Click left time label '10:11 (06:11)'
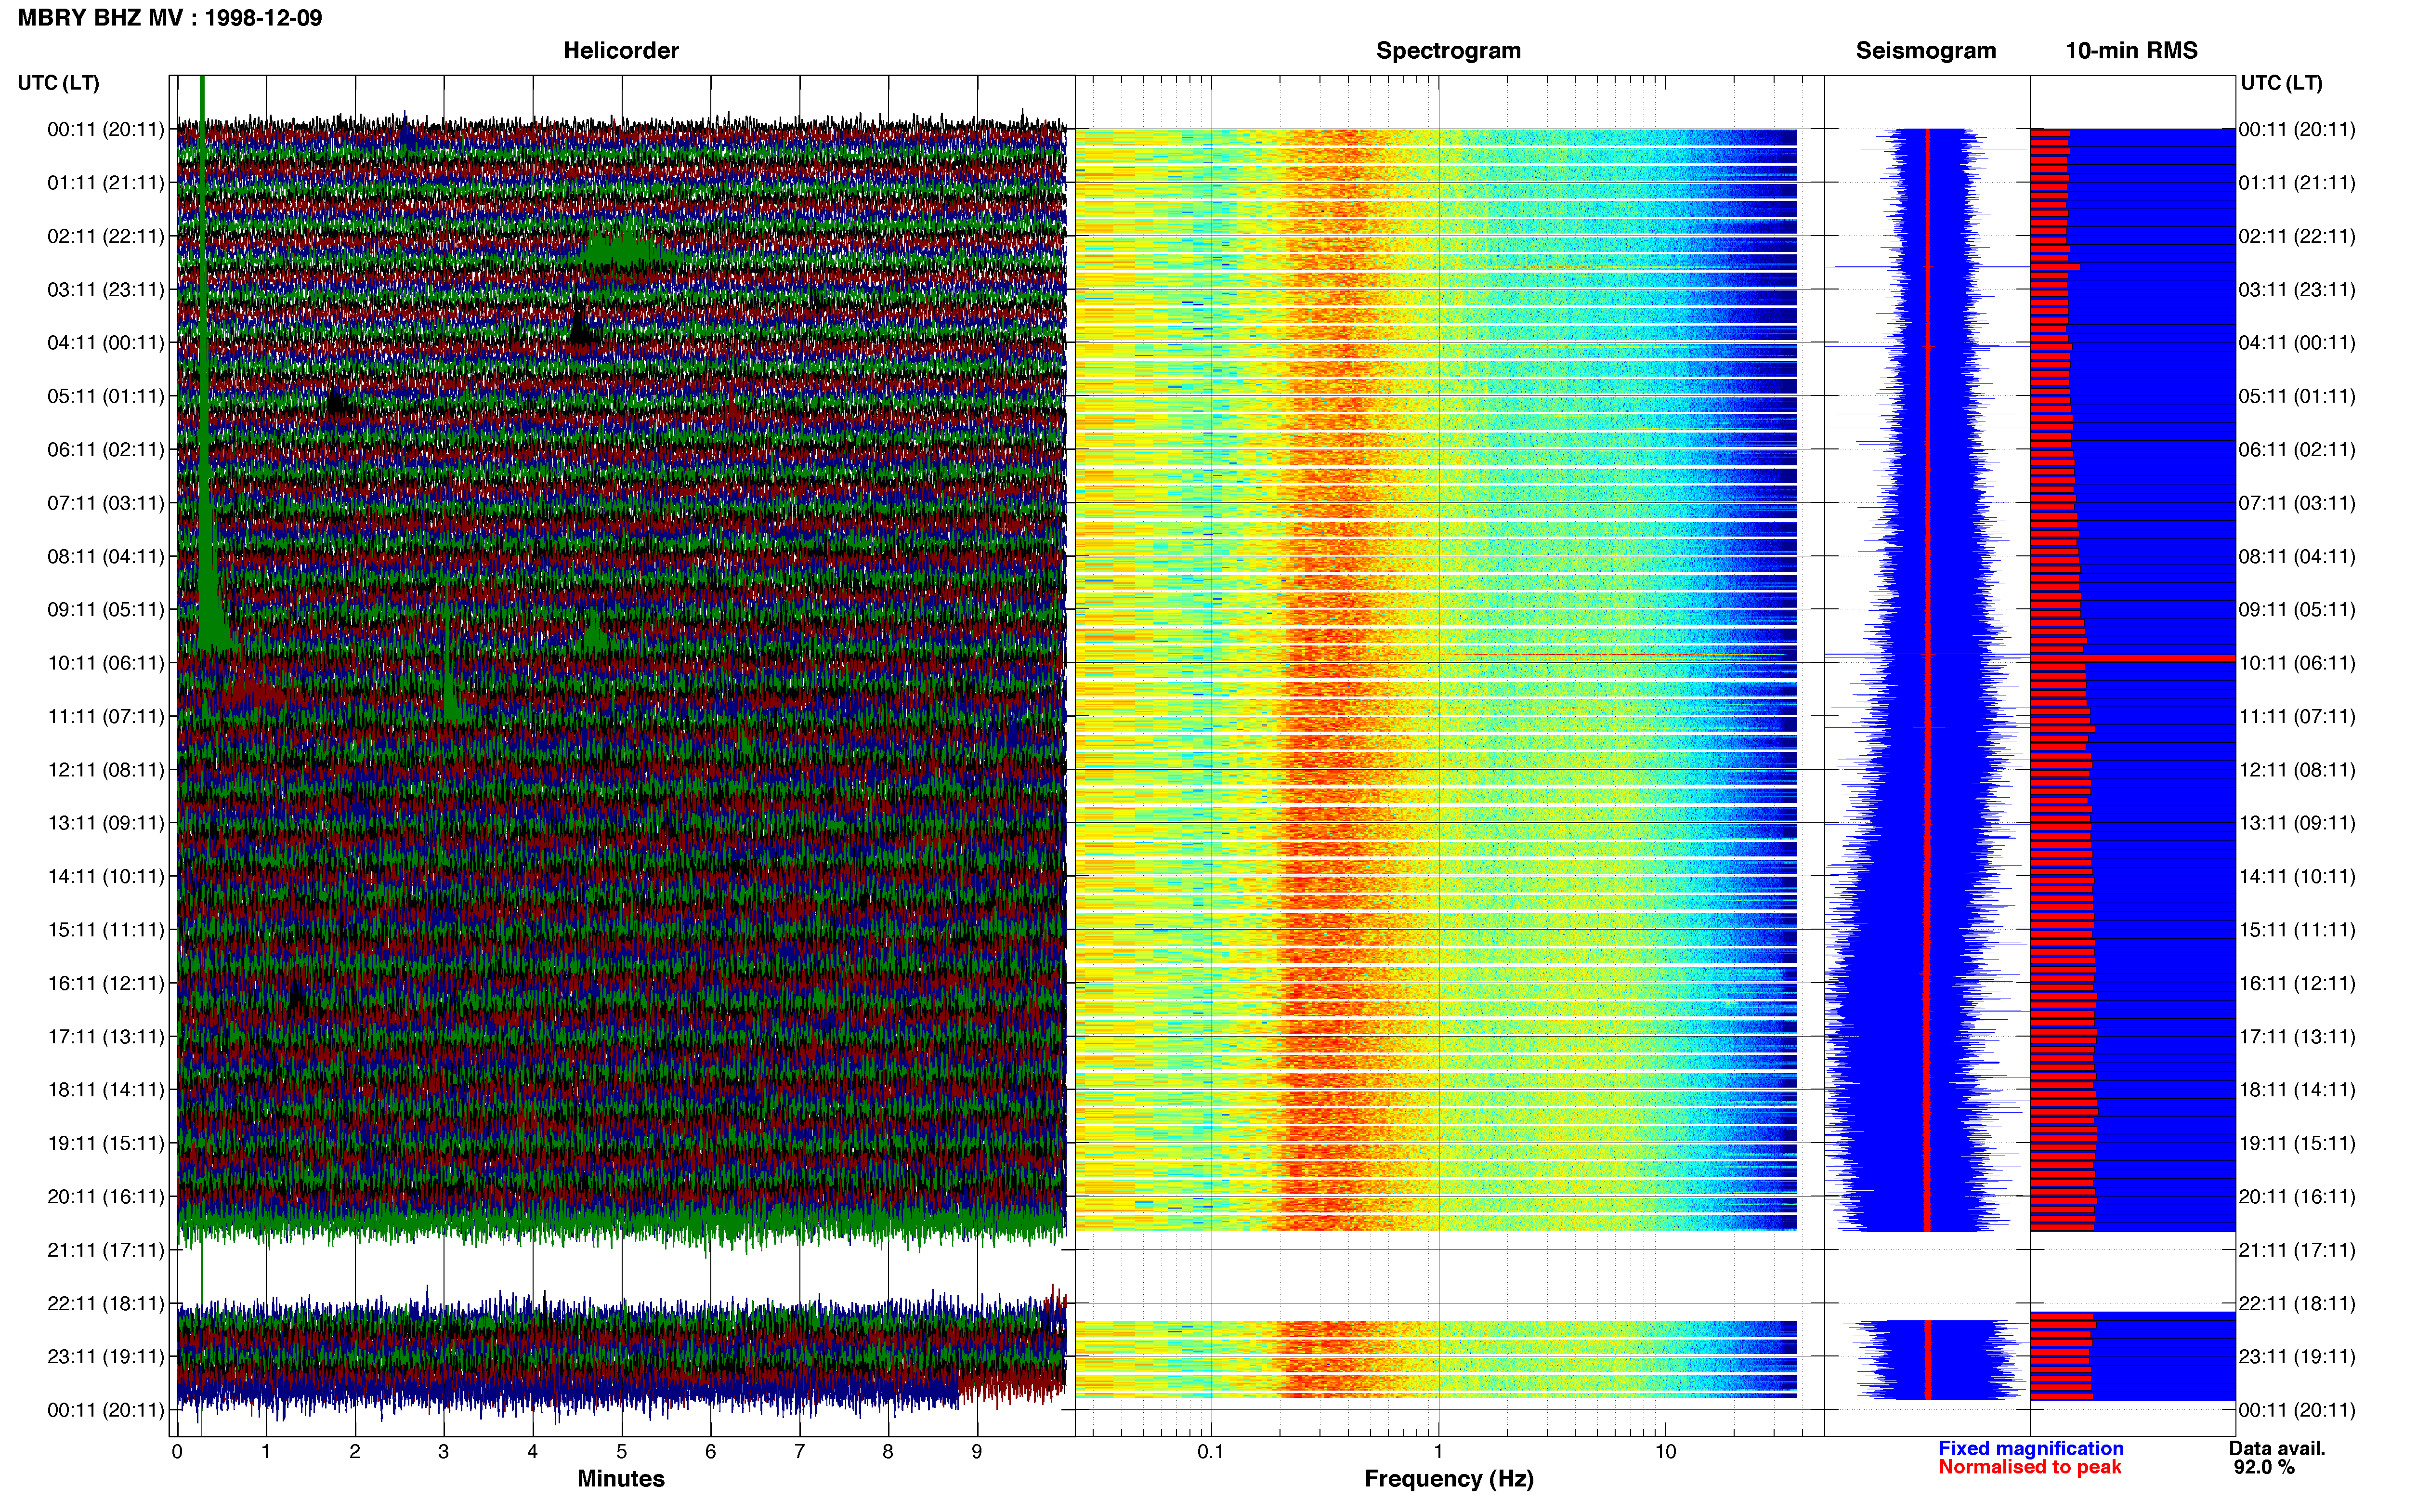The height and width of the screenshot is (1512, 2417). click(x=105, y=663)
